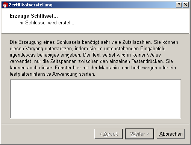
Task: Click the subtitle "Ihr Schlüssel wird erstellt."
Action: [x=46, y=23]
